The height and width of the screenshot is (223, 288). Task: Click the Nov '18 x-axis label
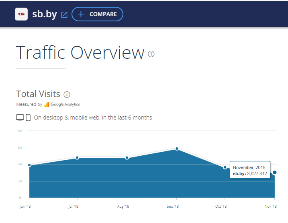click(x=271, y=206)
